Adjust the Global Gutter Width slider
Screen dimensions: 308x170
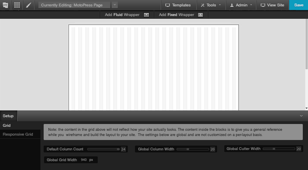[279, 149]
